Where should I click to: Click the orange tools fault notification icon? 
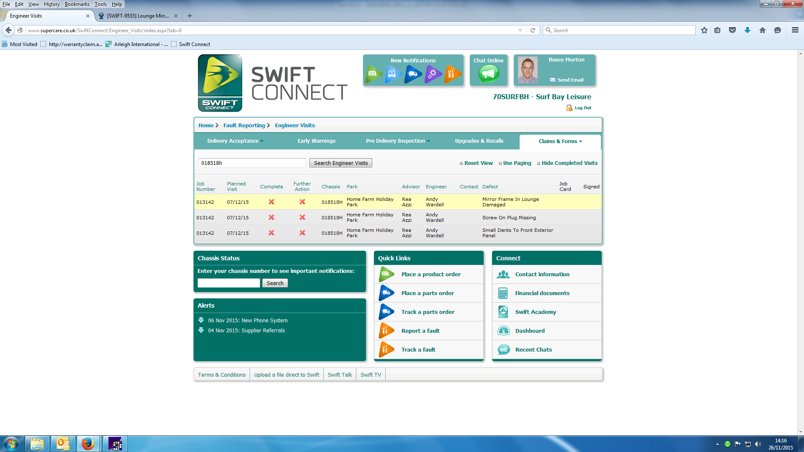(452, 74)
